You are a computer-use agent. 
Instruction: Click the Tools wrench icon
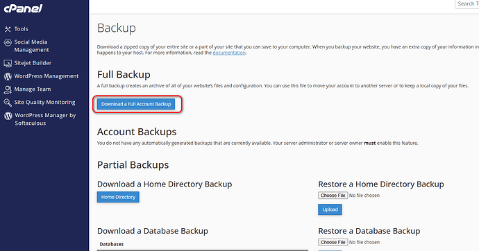coord(8,29)
